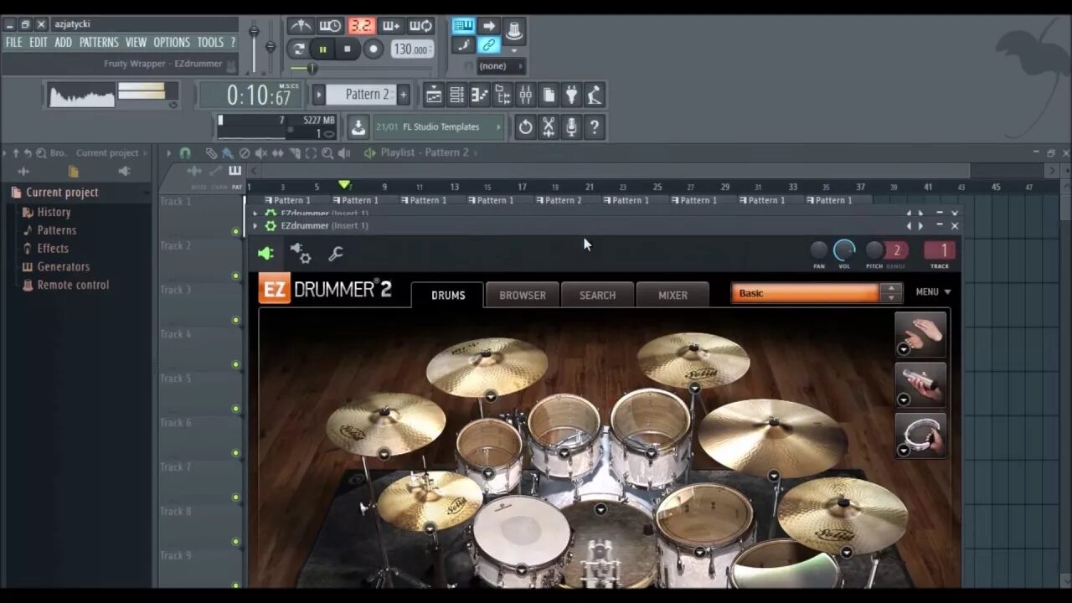Select History in the browser tree
The height and width of the screenshot is (603, 1072).
(x=54, y=212)
